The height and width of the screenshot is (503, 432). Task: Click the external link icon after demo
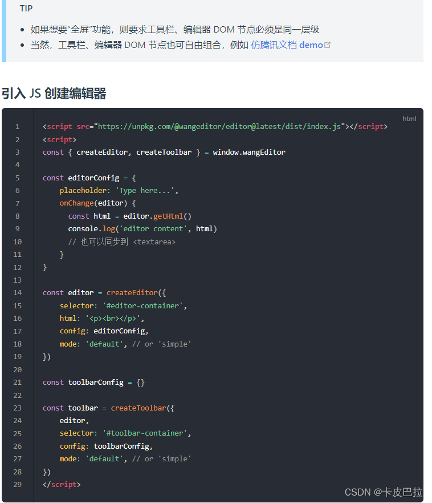point(327,45)
